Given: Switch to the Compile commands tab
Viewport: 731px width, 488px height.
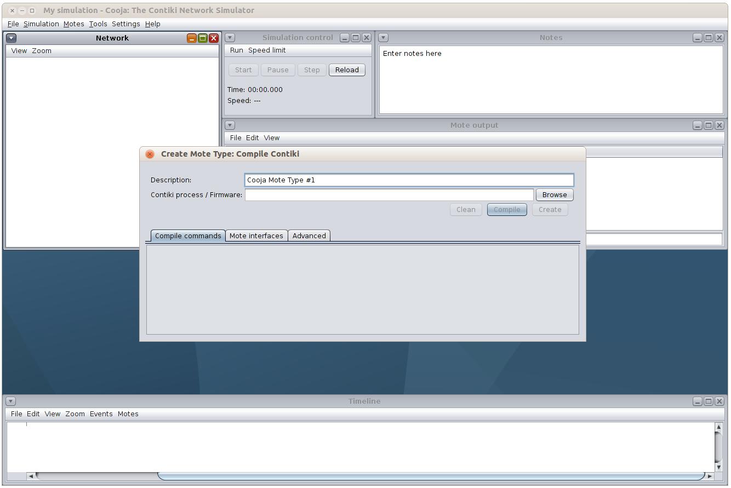Looking at the screenshot, I should pyautogui.click(x=188, y=236).
